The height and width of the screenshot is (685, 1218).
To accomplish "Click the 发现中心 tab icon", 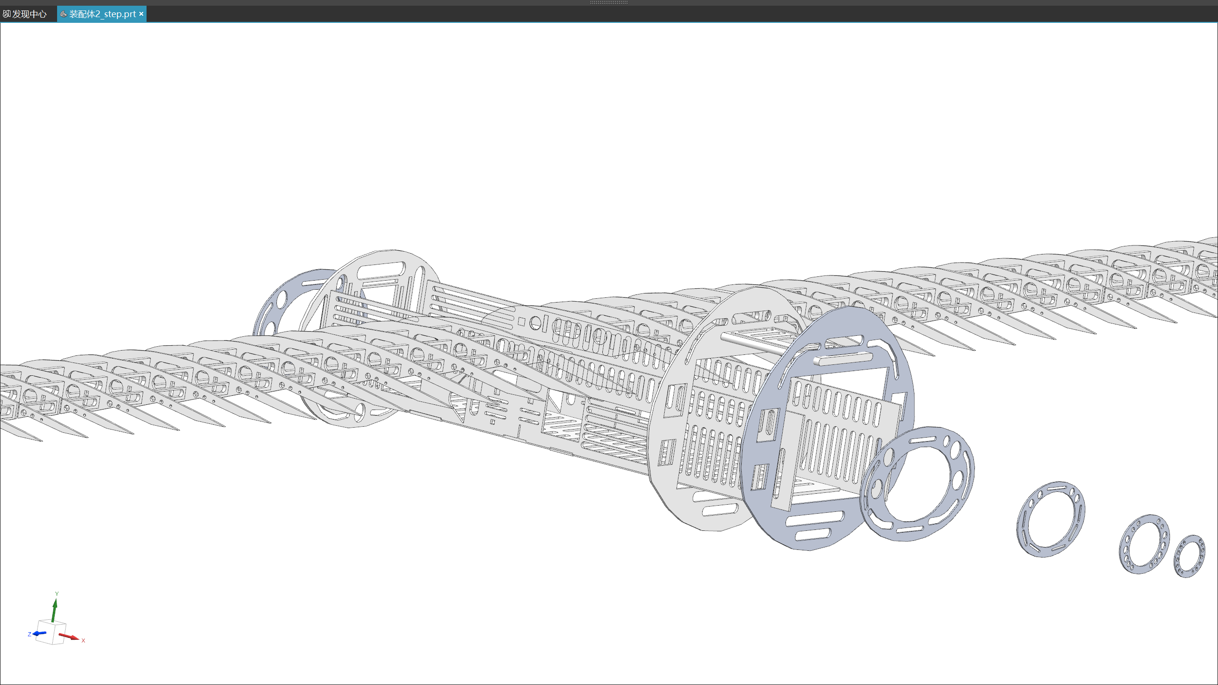I will click(x=6, y=14).
